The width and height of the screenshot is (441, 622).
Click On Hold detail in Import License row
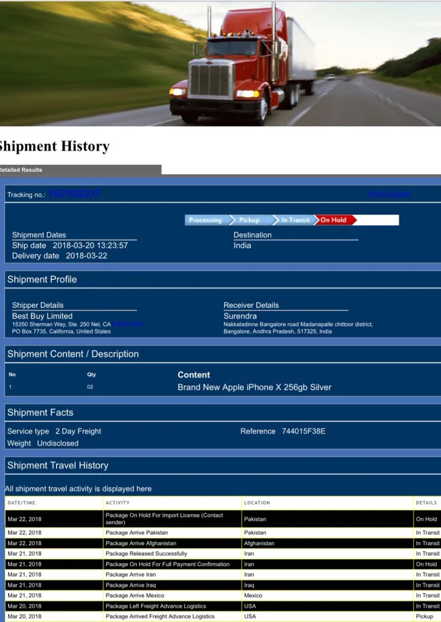tap(426, 519)
